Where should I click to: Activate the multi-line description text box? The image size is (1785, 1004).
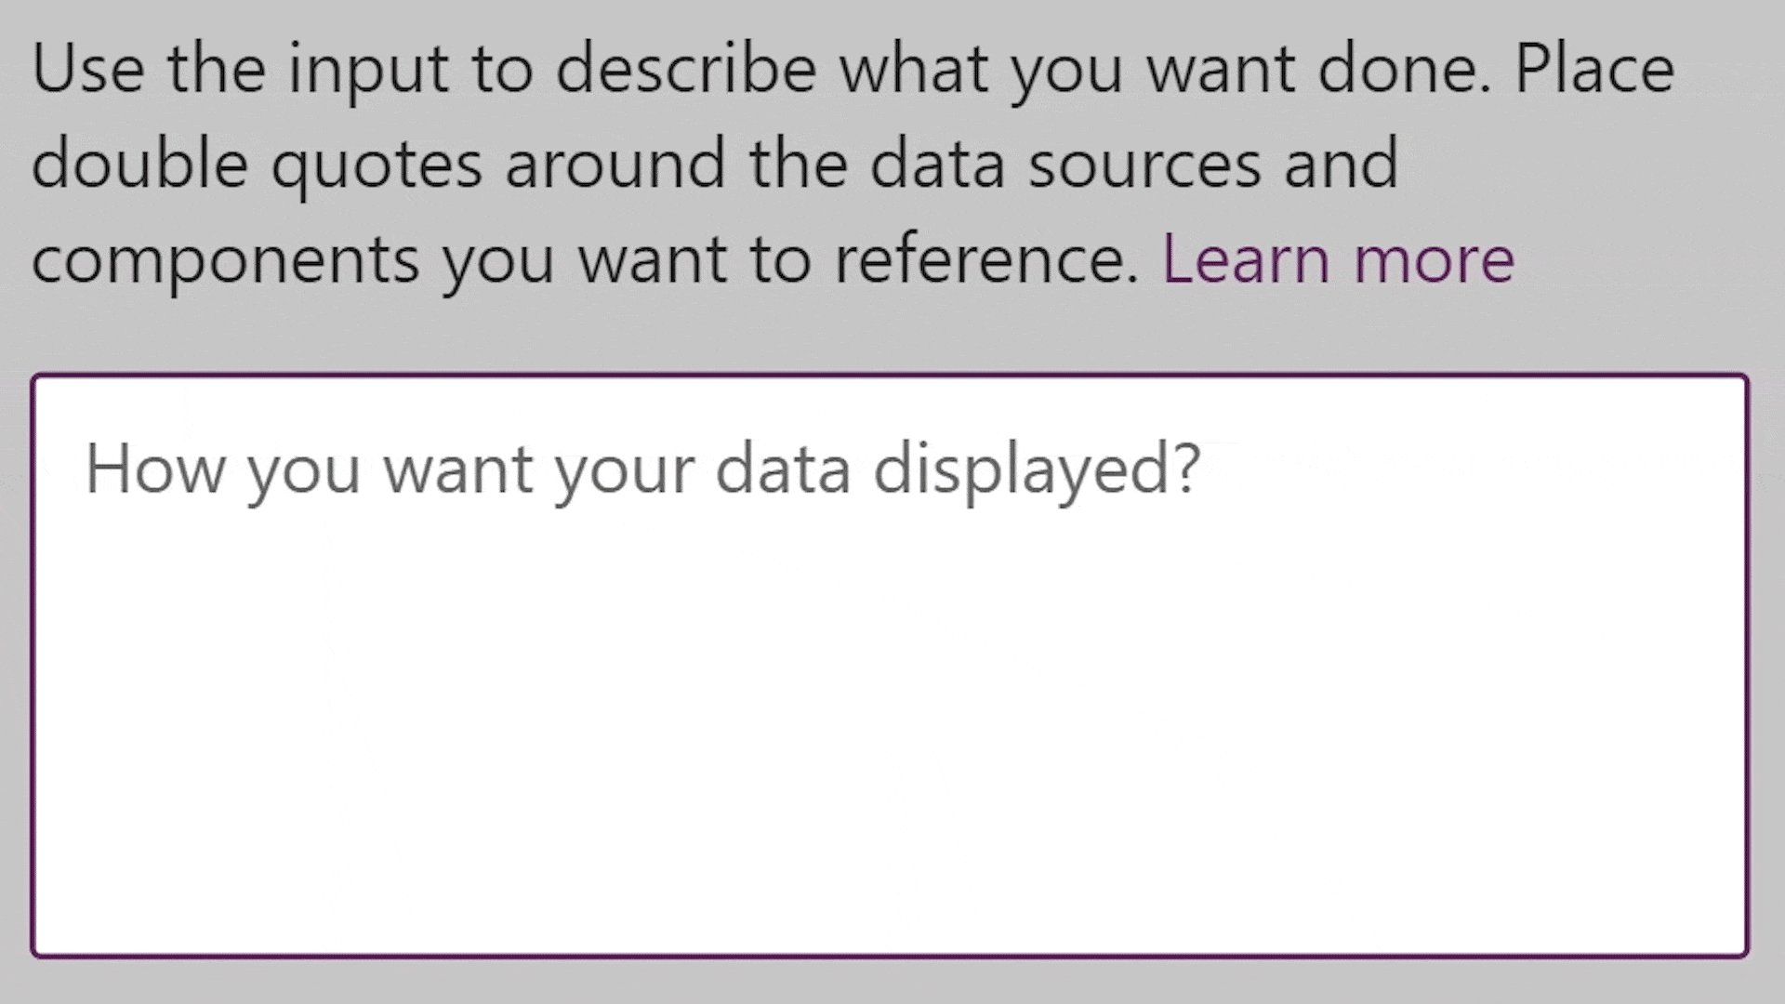pyautogui.click(x=890, y=666)
